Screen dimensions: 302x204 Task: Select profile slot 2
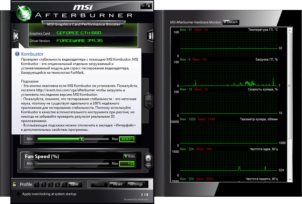[44, 185]
